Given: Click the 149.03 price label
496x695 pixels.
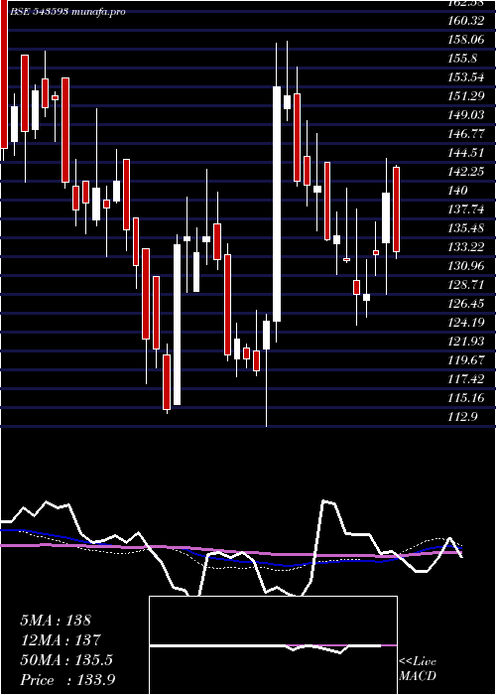Looking at the screenshot, I should point(466,115).
